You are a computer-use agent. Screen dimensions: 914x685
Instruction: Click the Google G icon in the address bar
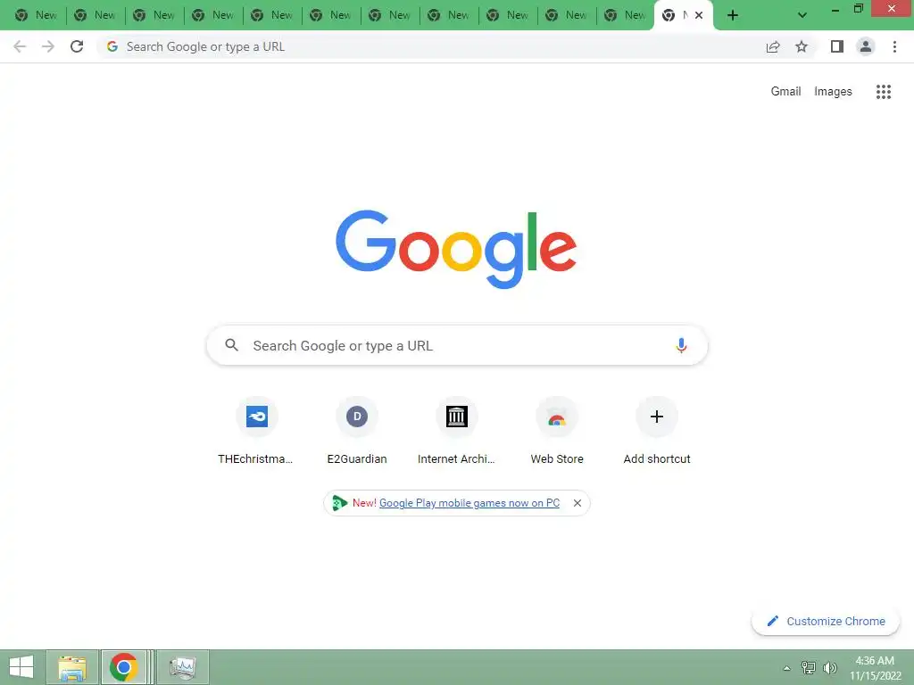click(112, 46)
